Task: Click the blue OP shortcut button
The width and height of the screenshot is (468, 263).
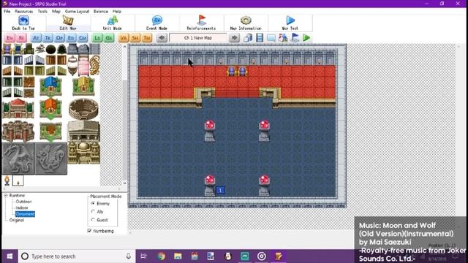Action: tap(59, 38)
